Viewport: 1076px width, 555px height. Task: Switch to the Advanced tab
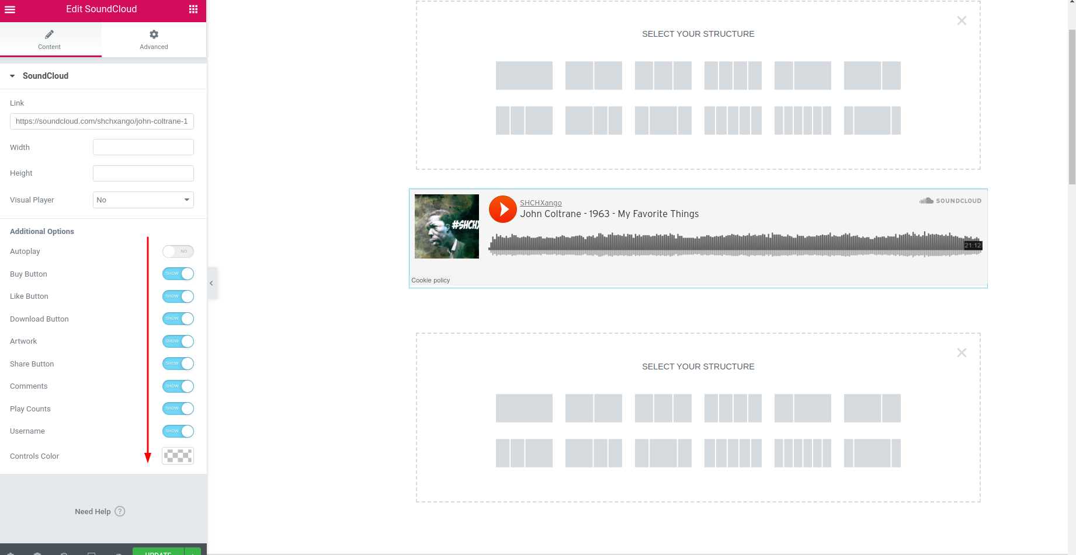[154, 40]
